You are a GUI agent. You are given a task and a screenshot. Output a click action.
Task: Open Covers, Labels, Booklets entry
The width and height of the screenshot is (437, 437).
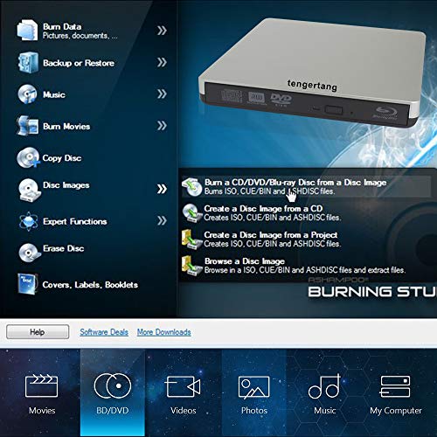coord(90,285)
